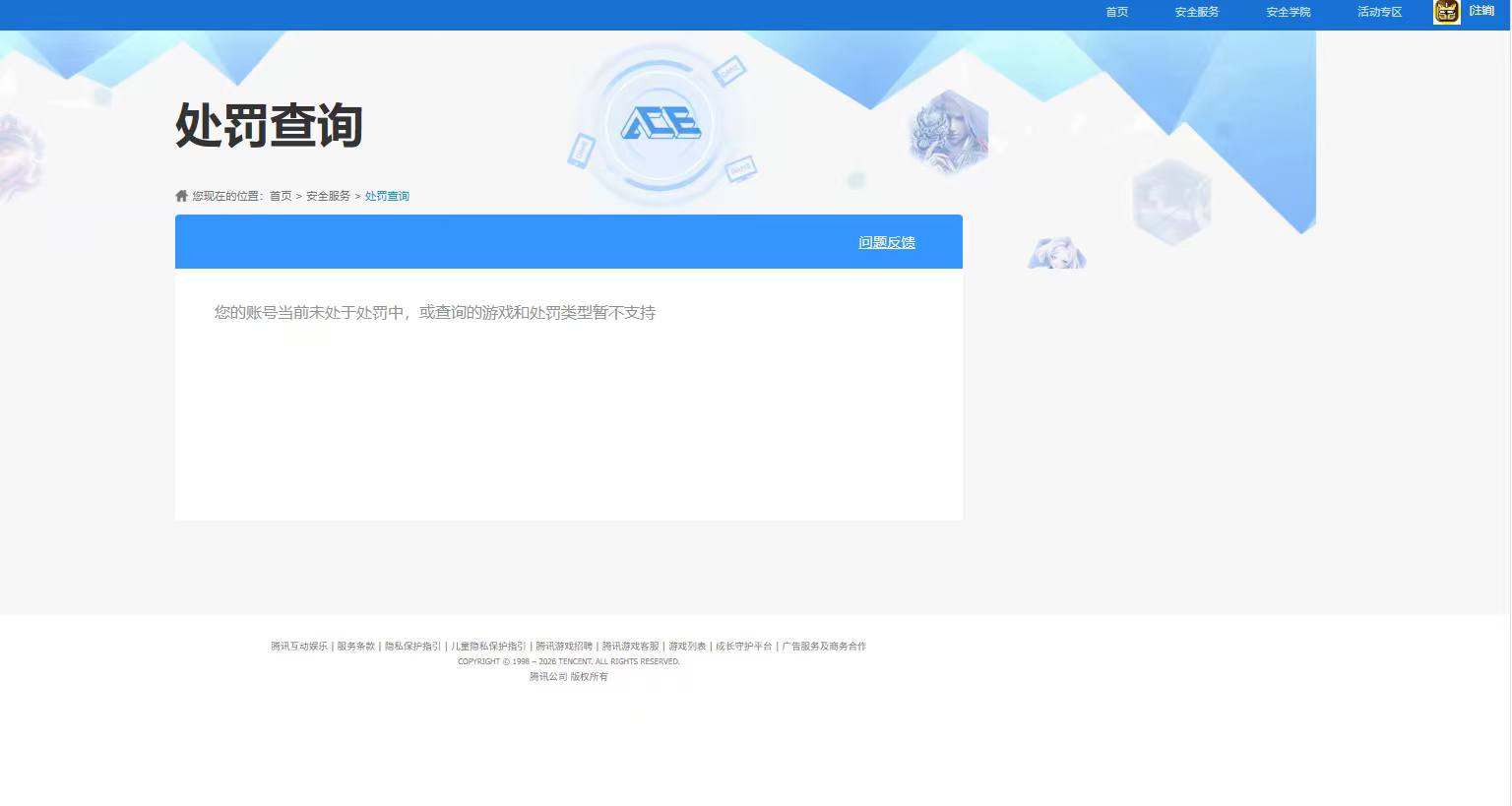Click the [注销] logout link

pyautogui.click(x=1481, y=11)
